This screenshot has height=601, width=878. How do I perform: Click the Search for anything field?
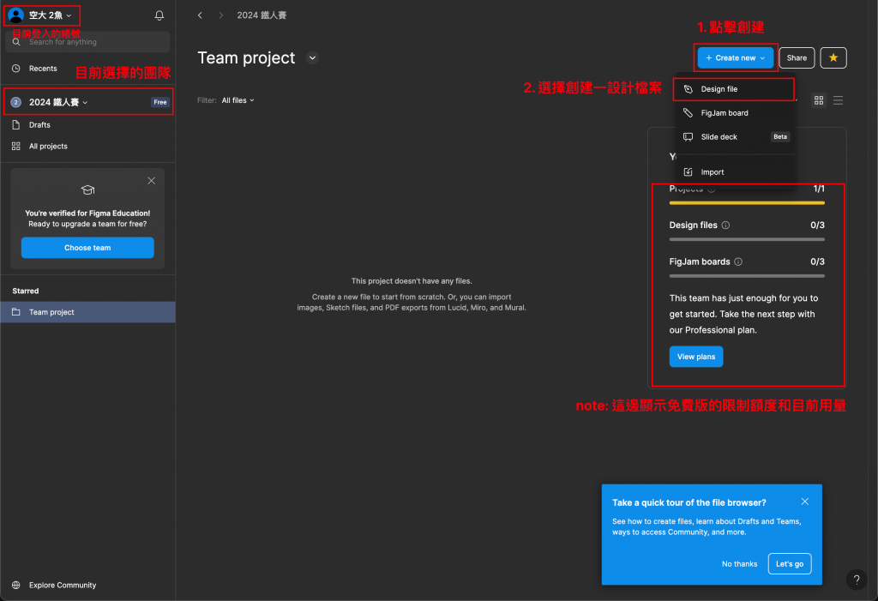click(88, 42)
